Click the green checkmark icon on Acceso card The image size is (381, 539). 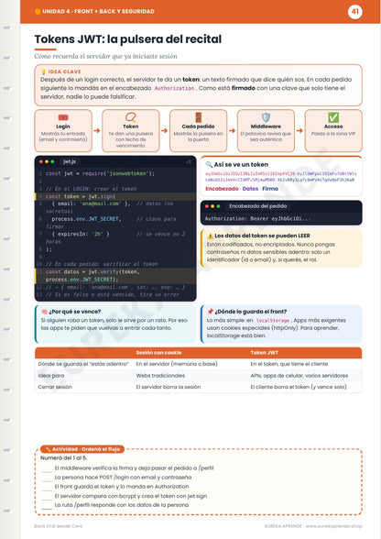[333, 117]
